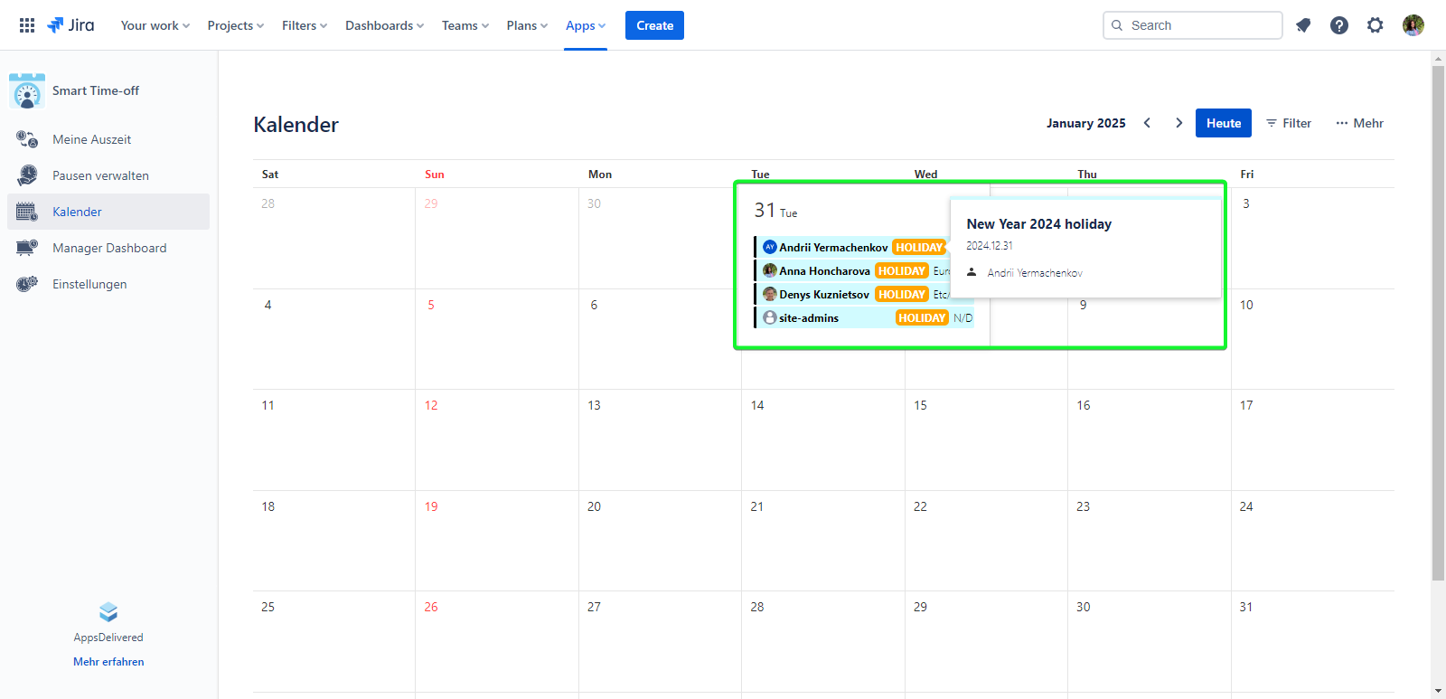
Task: Click the Mehr erfahren link
Action: pyautogui.click(x=108, y=662)
